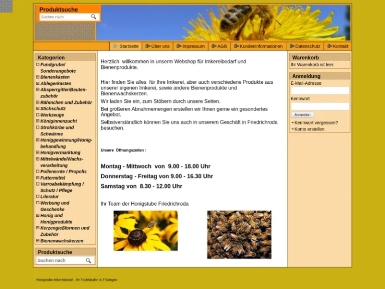
Task: Click the arrow icon beside AGB
Action: tap(214, 46)
